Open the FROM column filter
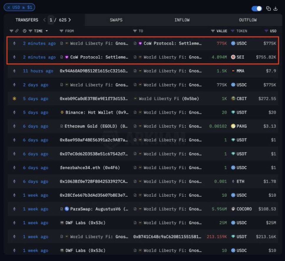 tap(62, 31)
